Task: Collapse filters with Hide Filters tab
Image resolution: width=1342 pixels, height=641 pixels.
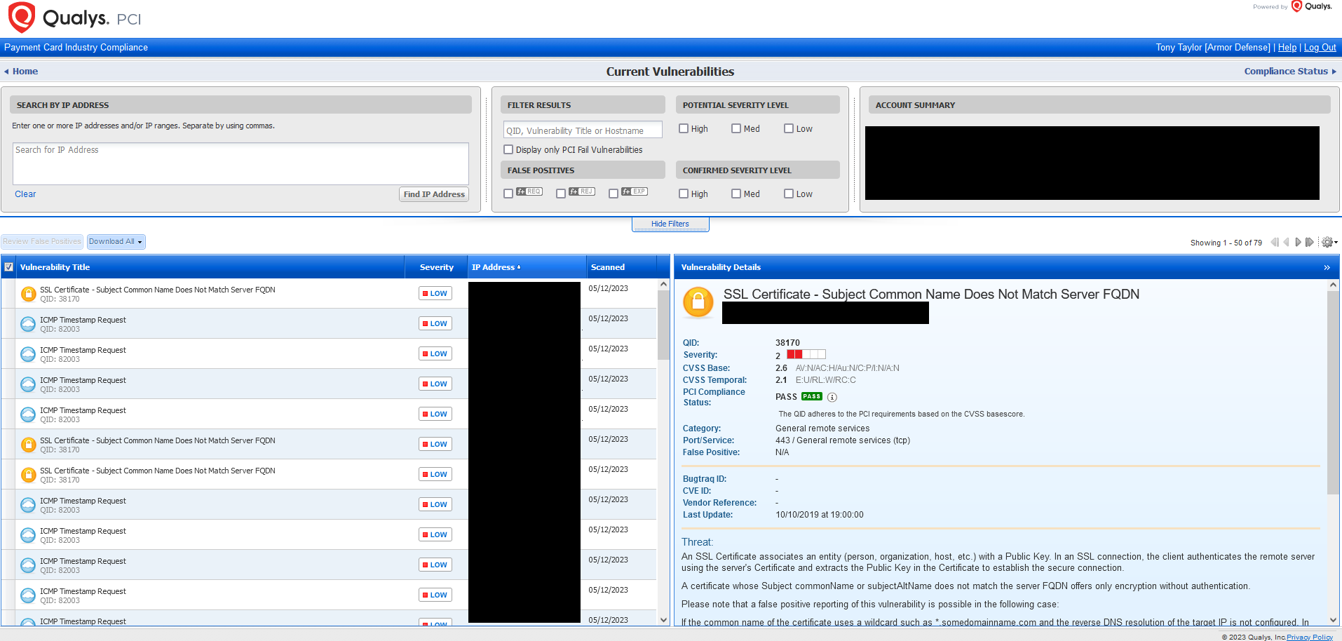Action: pos(670,224)
